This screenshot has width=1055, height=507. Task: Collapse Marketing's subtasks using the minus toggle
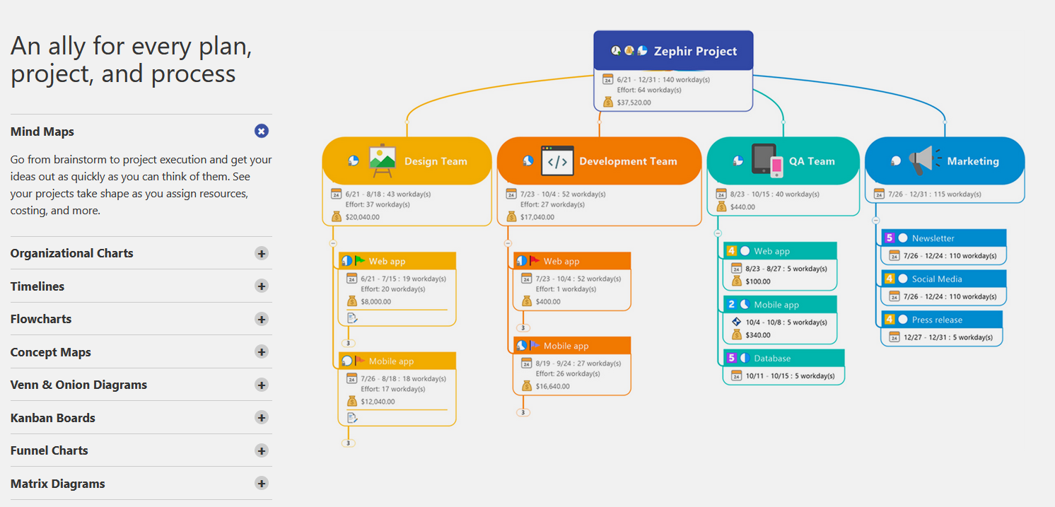coord(875,221)
